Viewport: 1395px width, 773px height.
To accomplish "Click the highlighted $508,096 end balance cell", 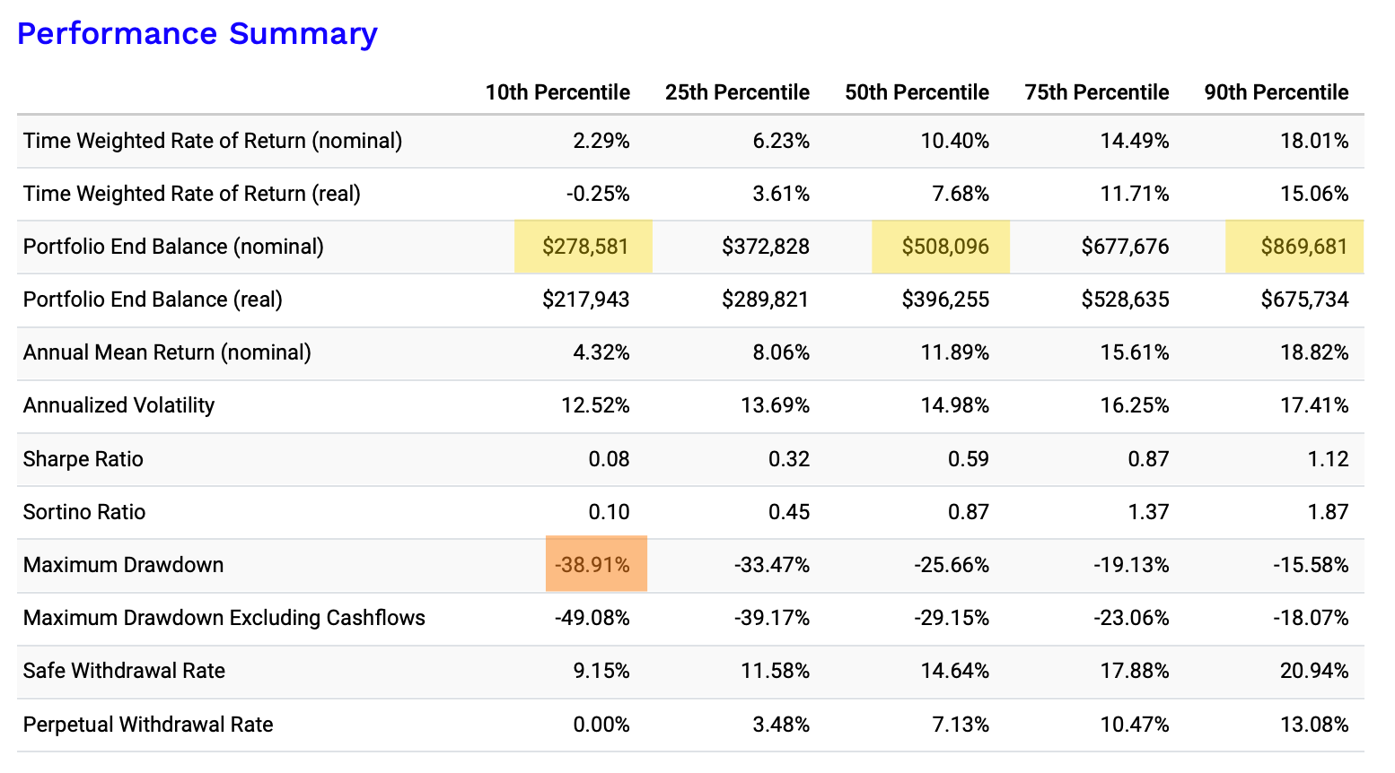I will tap(941, 247).
